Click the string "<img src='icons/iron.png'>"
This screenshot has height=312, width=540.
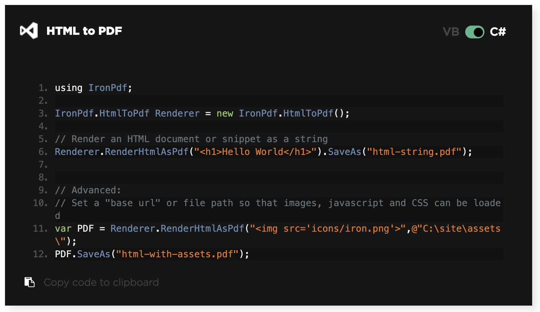pos(328,228)
